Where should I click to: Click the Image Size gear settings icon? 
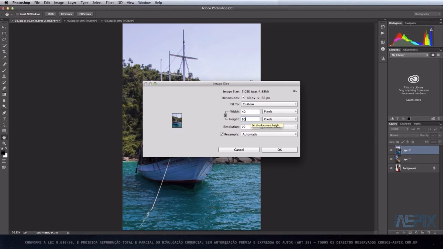295,91
